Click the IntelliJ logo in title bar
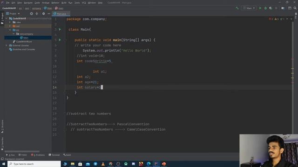 click(2, 3)
